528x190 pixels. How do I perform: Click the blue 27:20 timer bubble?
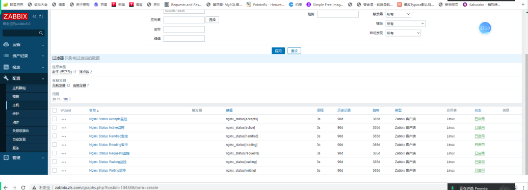pyautogui.click(x=485, y=28)
